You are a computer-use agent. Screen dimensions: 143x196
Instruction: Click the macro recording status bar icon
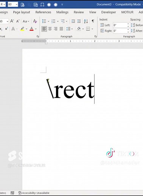pyautogui.click(x=12, y=193)
